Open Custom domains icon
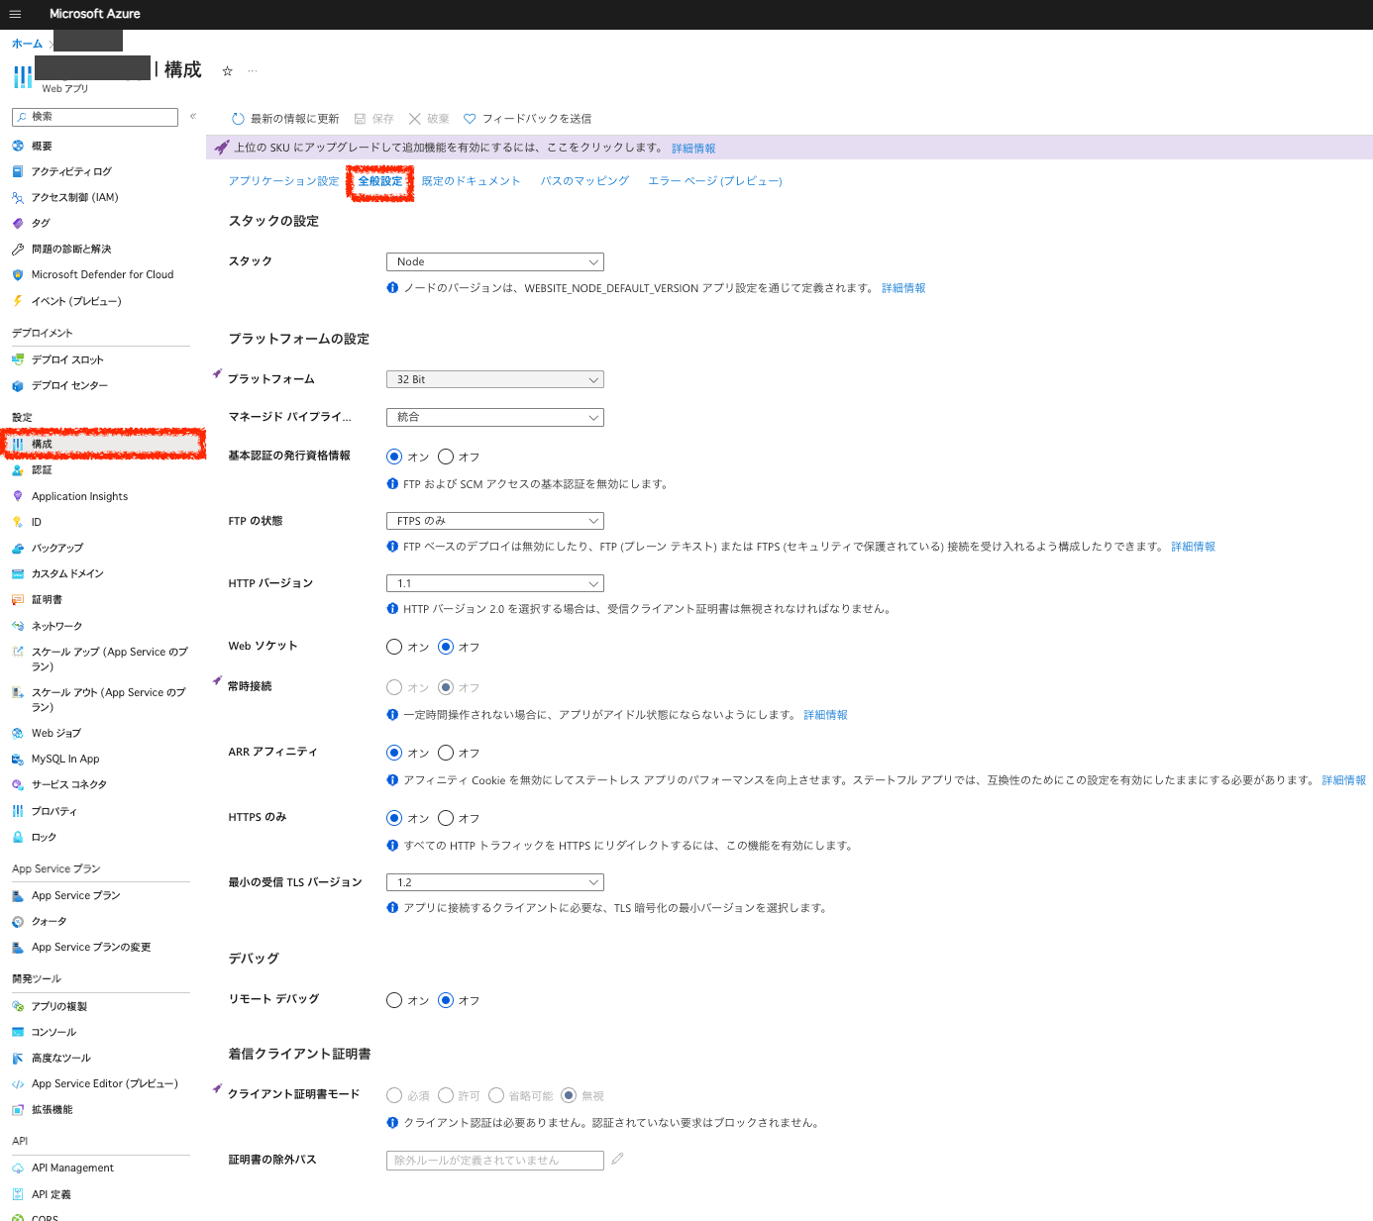The width and height of the screenshot is (1373, 1221). point(18,573)
